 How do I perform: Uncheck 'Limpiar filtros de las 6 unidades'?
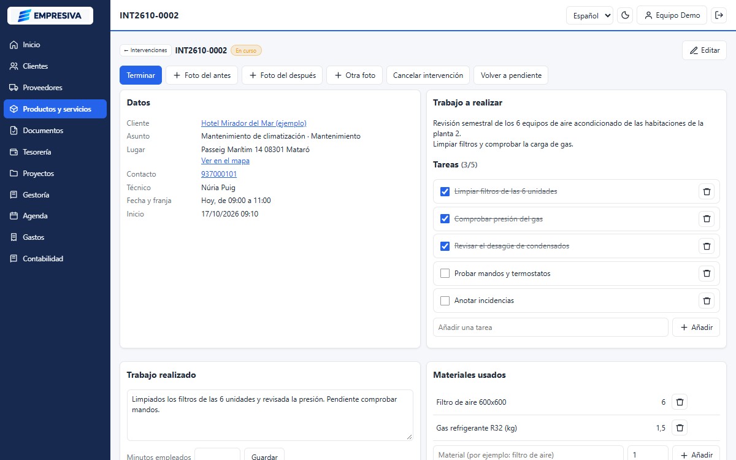[445, 191]
